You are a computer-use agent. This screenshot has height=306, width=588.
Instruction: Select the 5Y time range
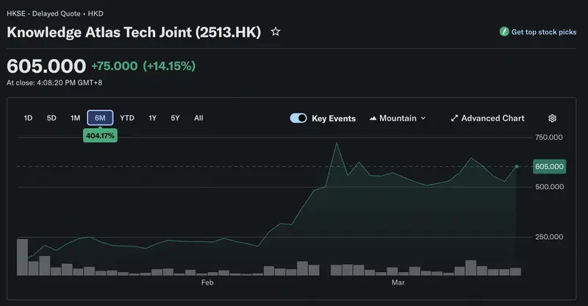[x=175, y=118]
